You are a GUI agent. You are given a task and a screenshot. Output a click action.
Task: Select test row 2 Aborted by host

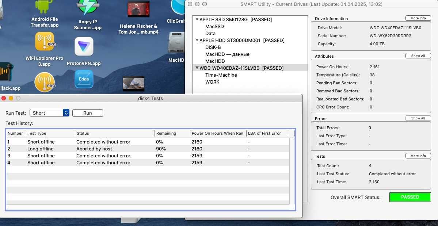coord(148,149)
